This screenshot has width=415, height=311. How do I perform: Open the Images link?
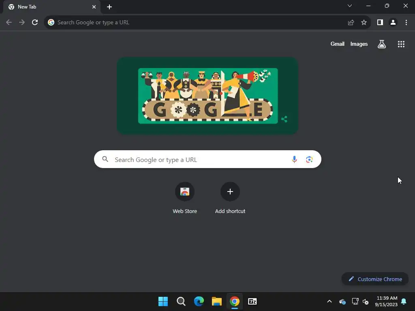(359, 44)
